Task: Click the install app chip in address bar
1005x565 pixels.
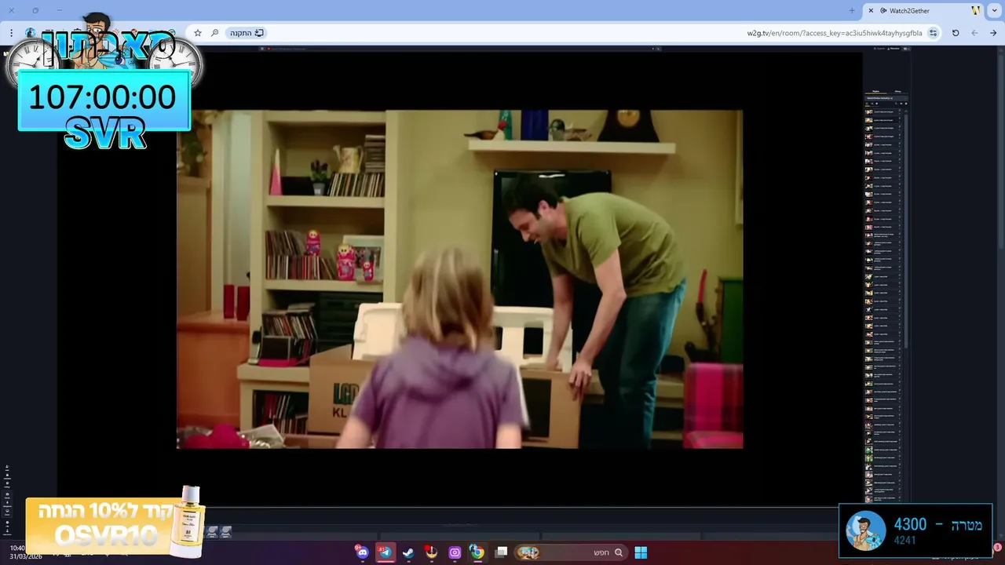Action: point(246,33)
